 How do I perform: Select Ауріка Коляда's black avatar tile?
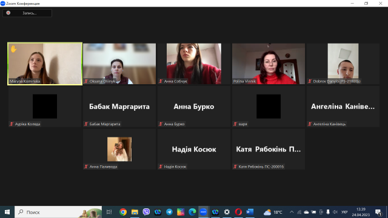[x=45, y=107]
